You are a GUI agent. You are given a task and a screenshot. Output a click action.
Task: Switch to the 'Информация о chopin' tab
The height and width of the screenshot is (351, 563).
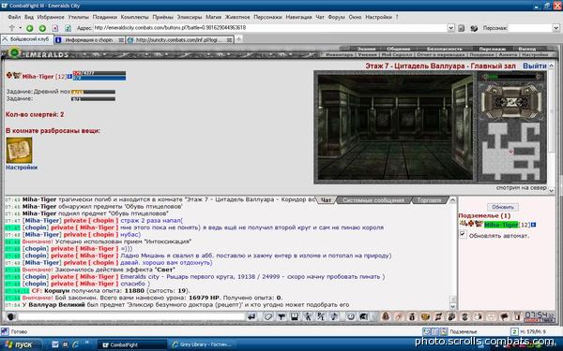(x=90, y=40)
